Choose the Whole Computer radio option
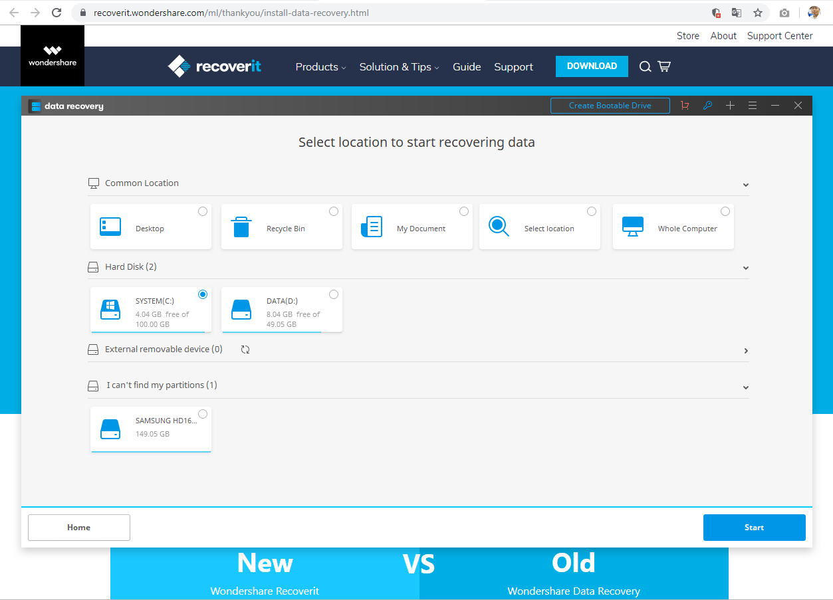This screenshot has height=600, width=833. pyautogui.click(x=725, y=211)
